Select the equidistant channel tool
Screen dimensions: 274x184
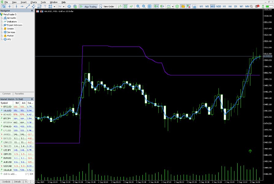[33, 6]
